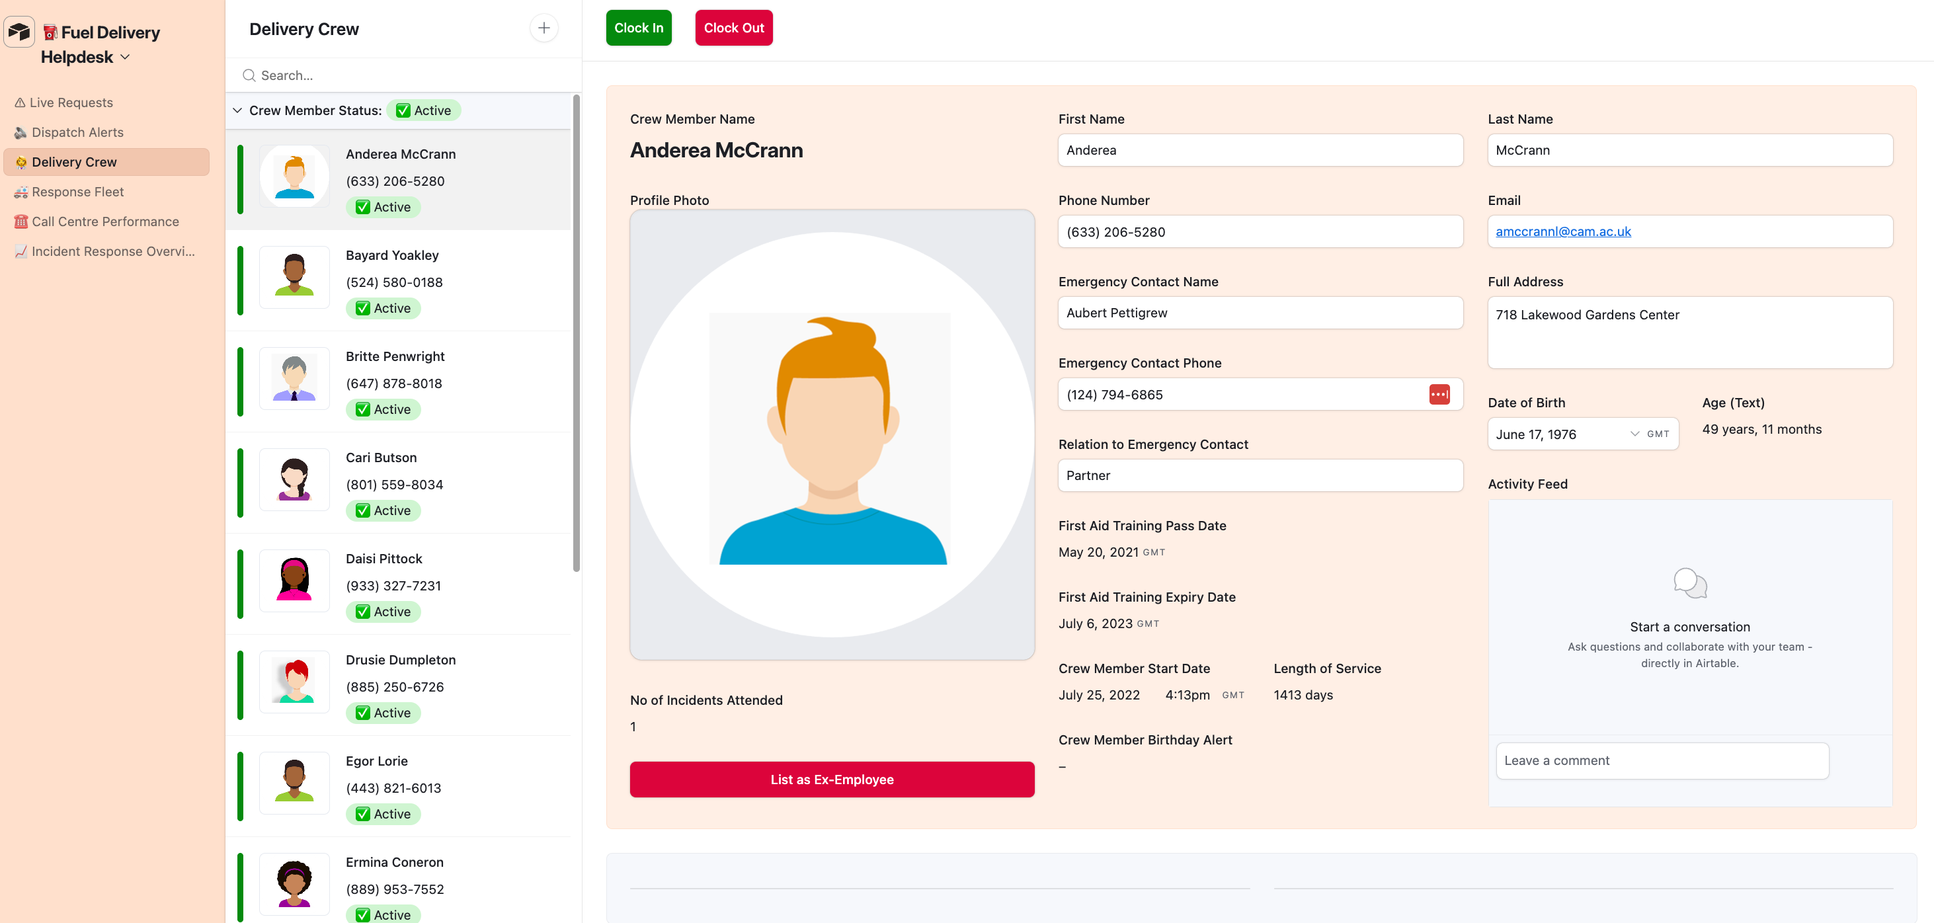Click the Last Name field McCrann
Image resolution: width=1934 pixels, height=923 pixels.
1690,150
